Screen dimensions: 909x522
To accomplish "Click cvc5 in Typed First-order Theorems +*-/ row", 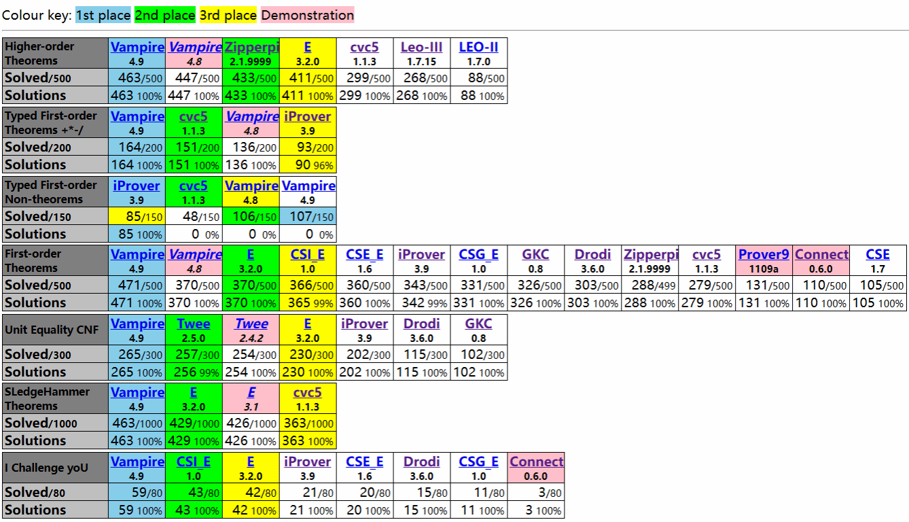I will pos(194,116).
